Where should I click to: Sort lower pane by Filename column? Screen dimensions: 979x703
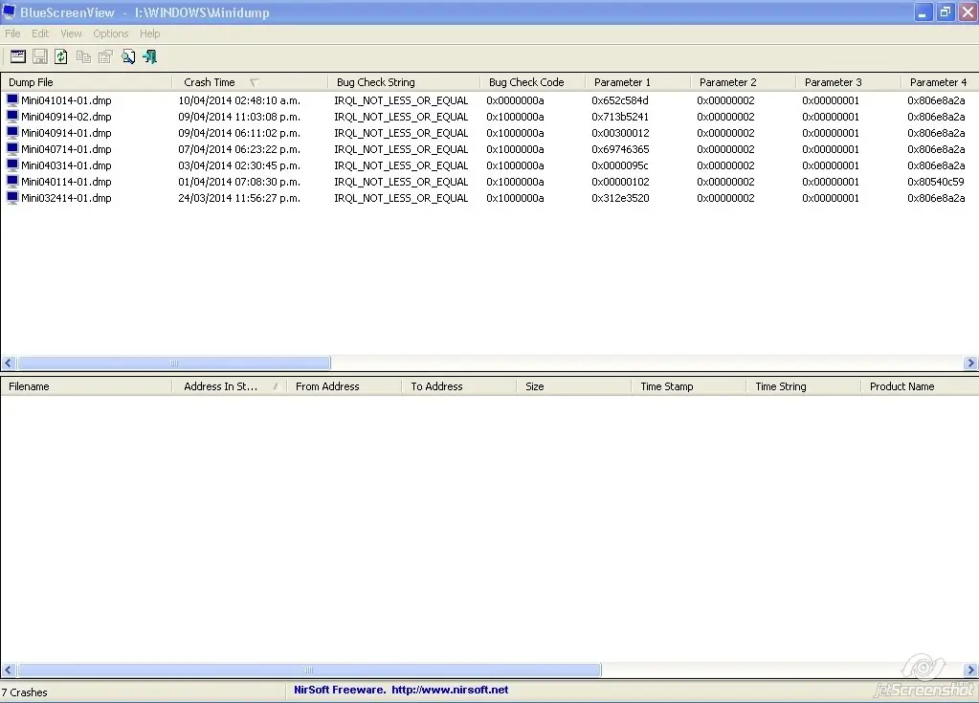pyautogui.click(x=86, y=386)
